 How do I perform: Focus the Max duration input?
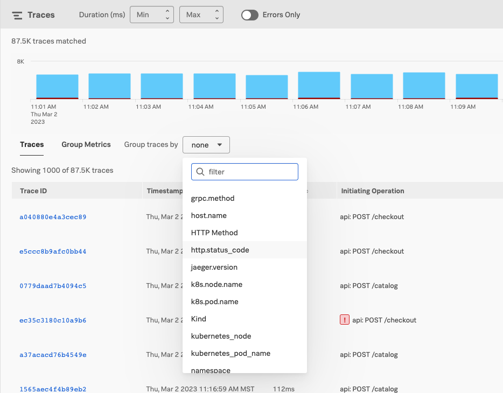[201, 15]
